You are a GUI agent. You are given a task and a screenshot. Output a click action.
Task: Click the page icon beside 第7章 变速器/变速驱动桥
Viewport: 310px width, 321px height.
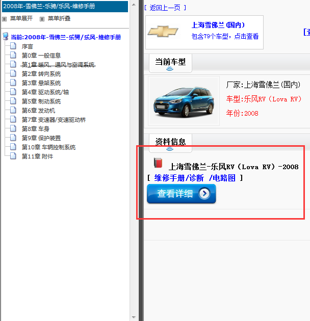tap(13, 119)
